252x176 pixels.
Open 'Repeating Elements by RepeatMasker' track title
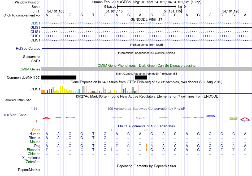(146, 166)
